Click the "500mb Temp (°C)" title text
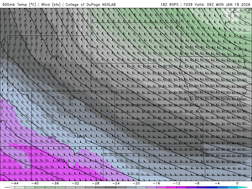The image size is (252, 189). tap(19, 4)
